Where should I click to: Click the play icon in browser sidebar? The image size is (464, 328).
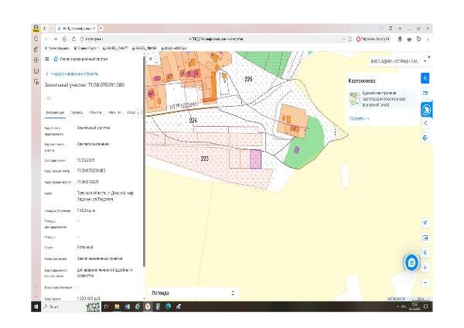point(36,60)
